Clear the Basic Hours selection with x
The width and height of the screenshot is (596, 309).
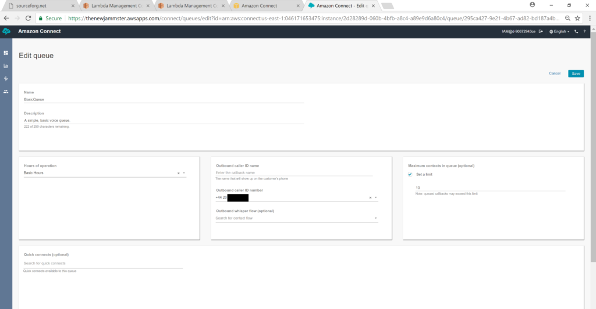(x=178, y=173)
